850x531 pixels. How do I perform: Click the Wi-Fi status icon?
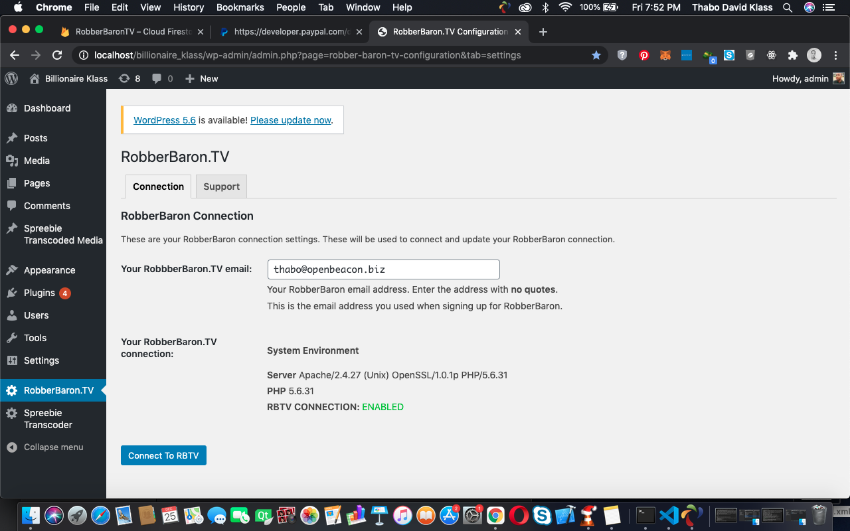point(565,7)
